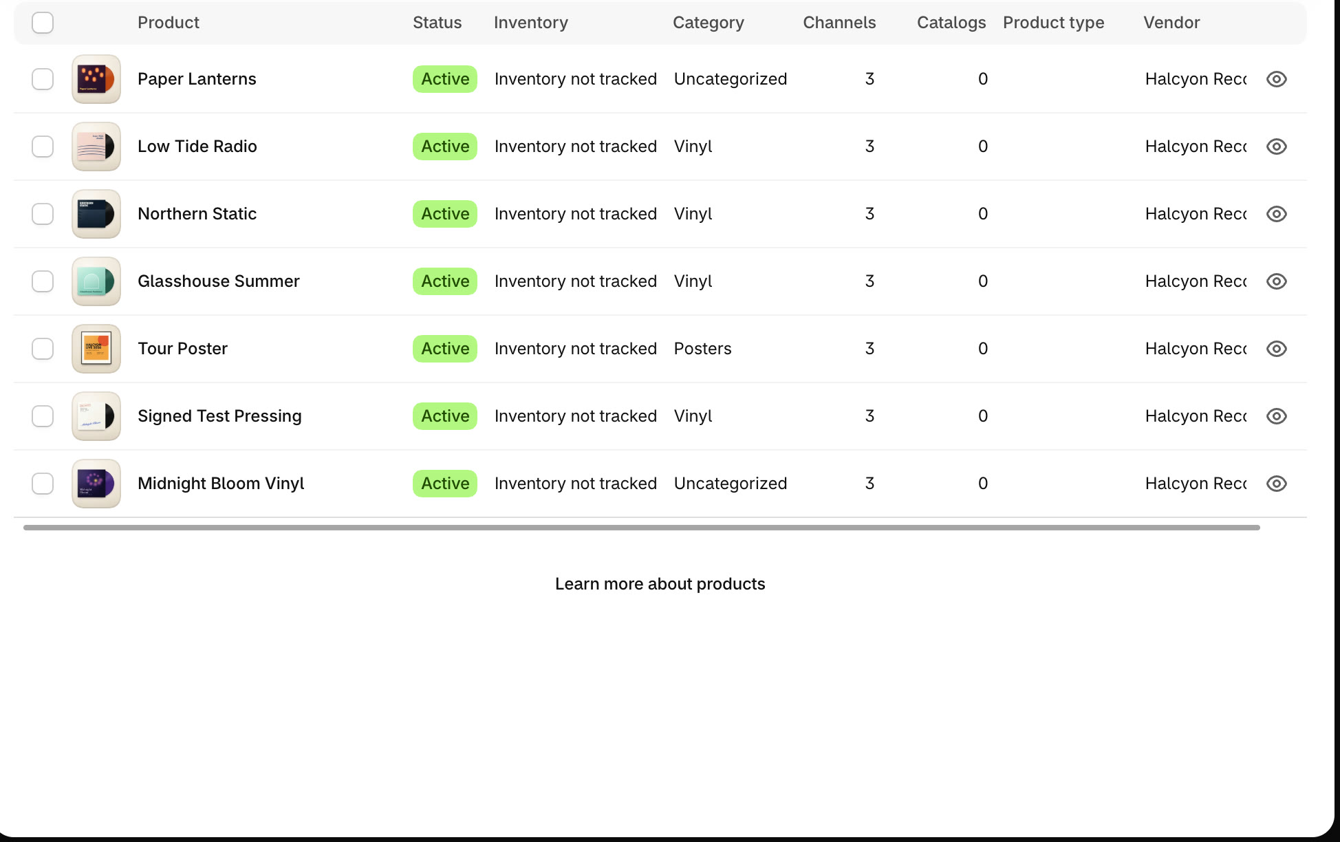The image size is (1340, 842).
Task: Check the Paper Lanterns row checkbox
Action: (43, 79)
